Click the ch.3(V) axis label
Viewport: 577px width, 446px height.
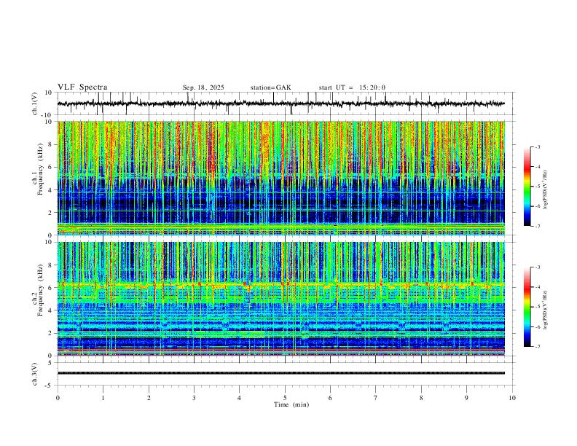pos(35,374)
